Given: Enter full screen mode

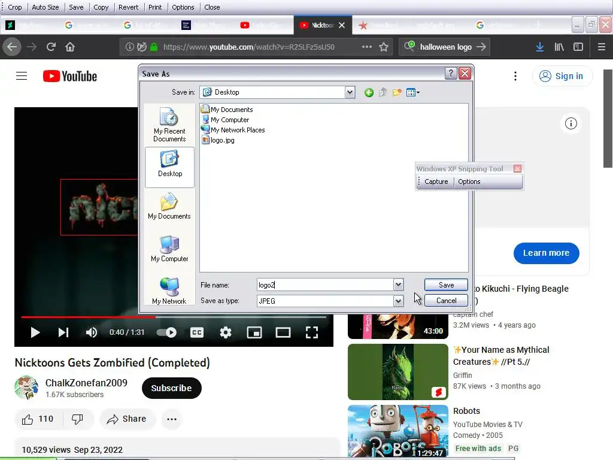Looking at the screenshot, I should coord(311,332).
